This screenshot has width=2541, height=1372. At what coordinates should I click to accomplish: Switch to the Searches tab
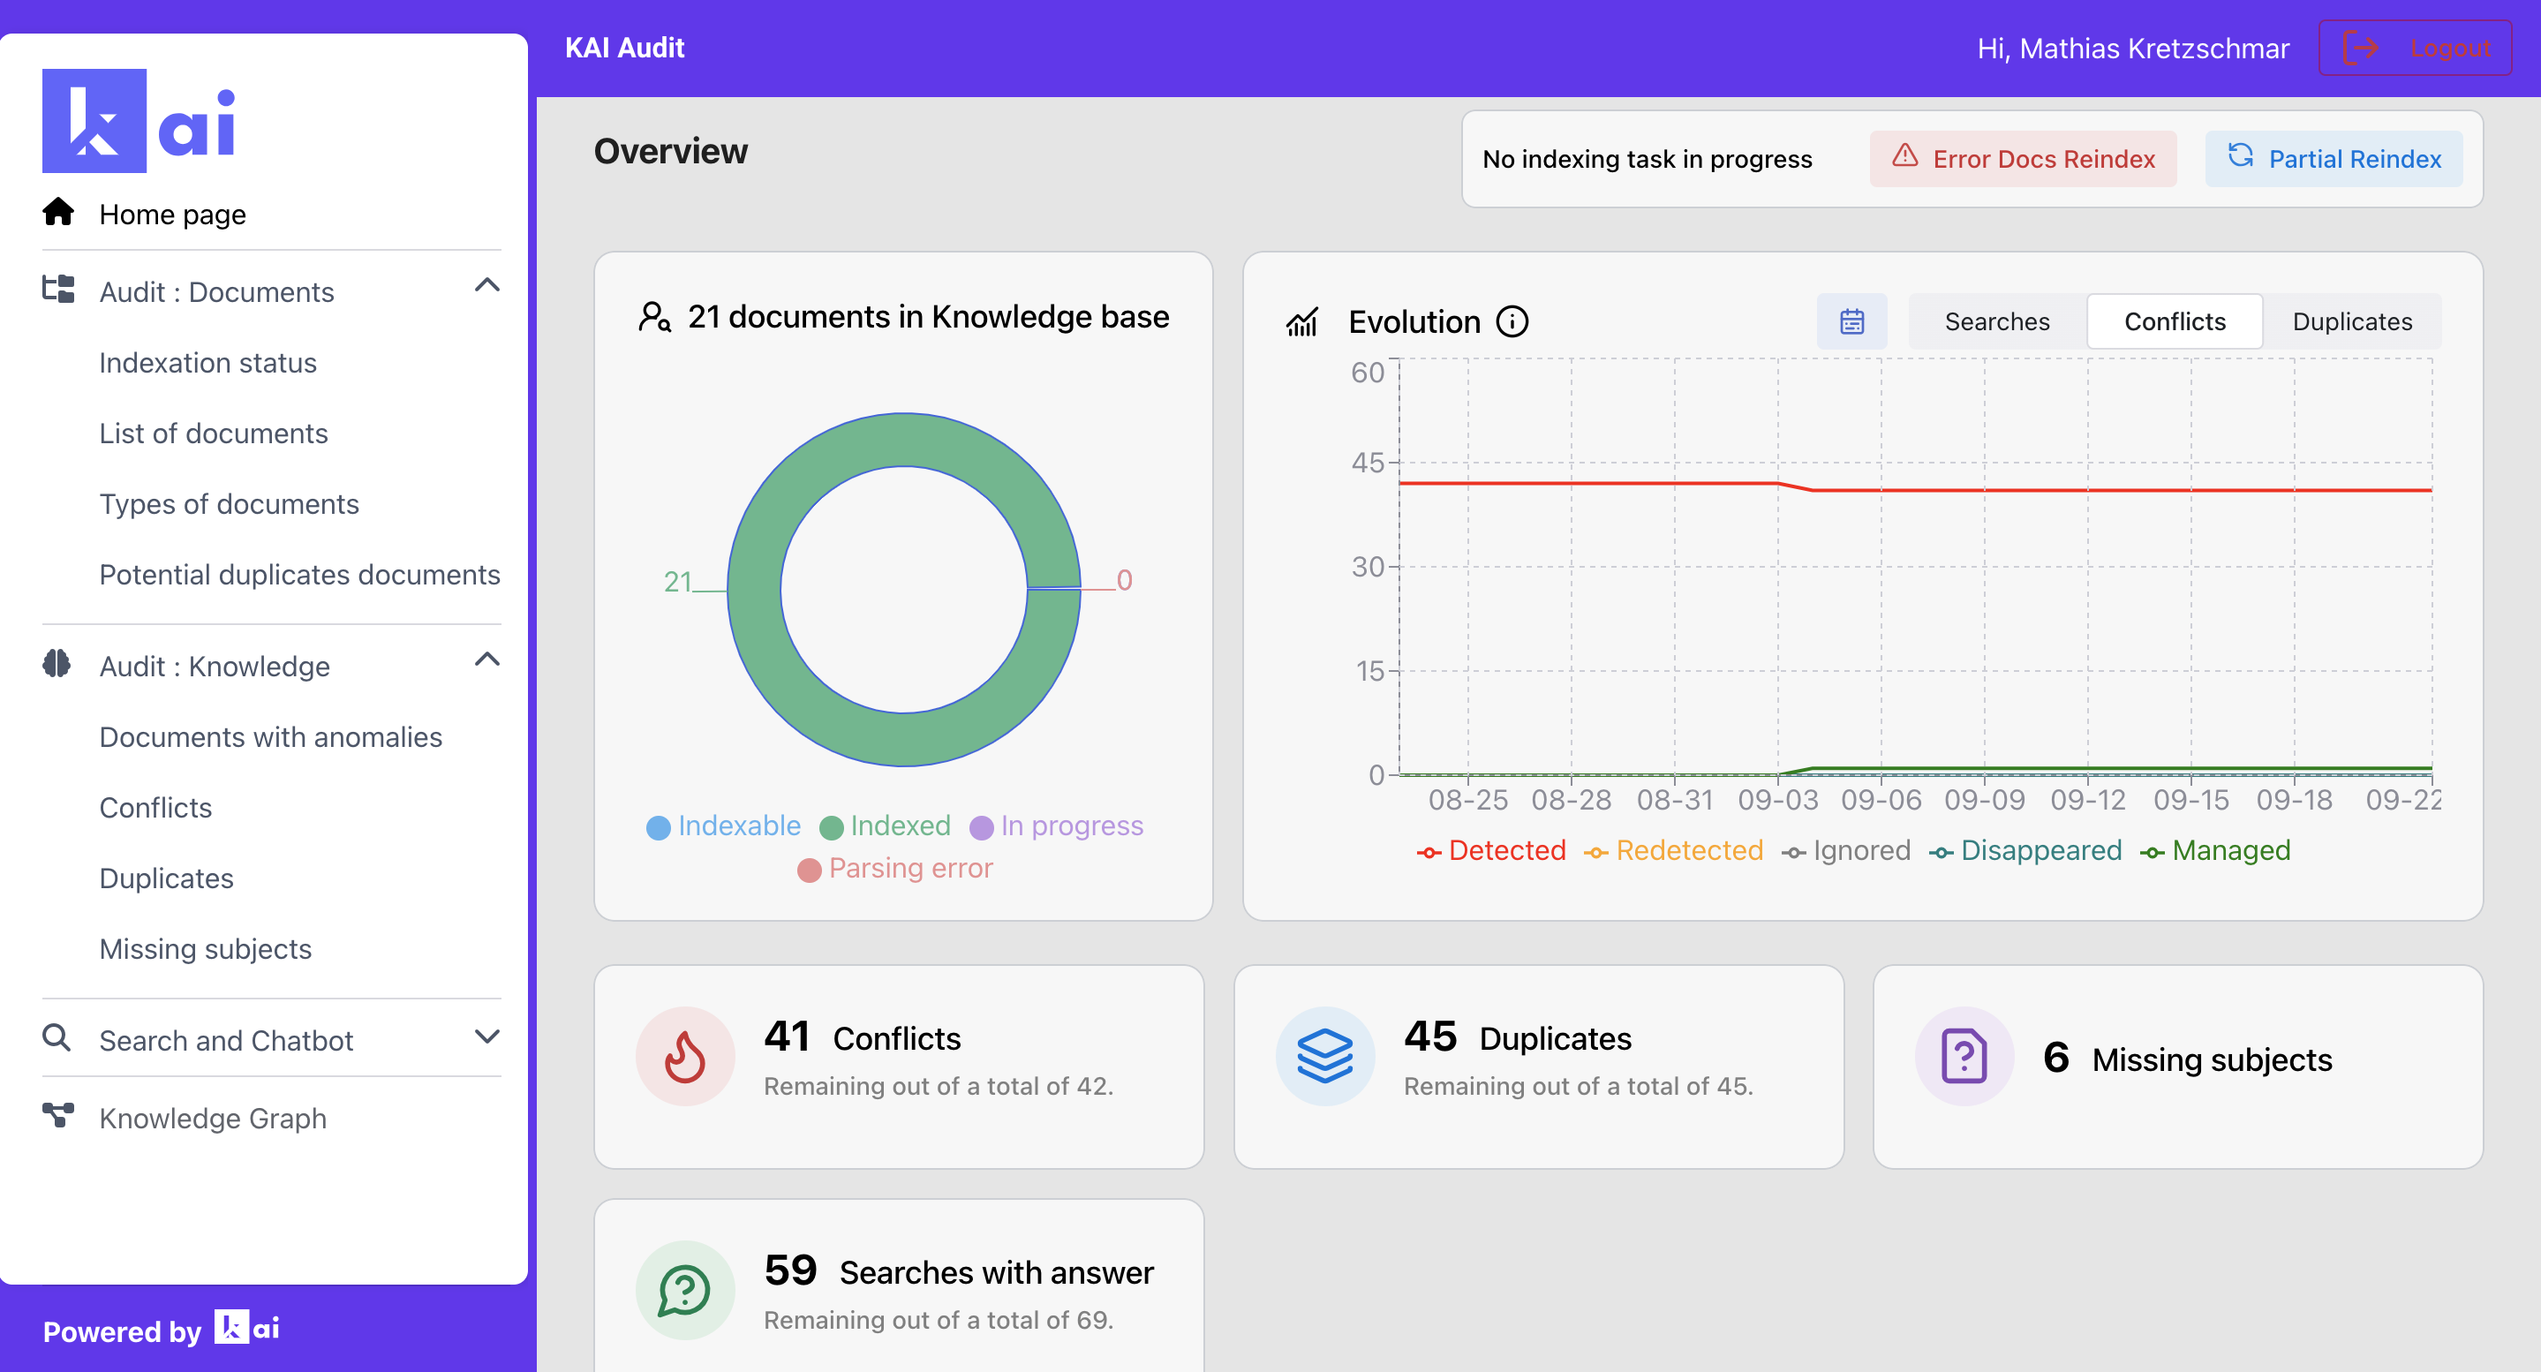pyautogui.click(x=1996, y=321)
